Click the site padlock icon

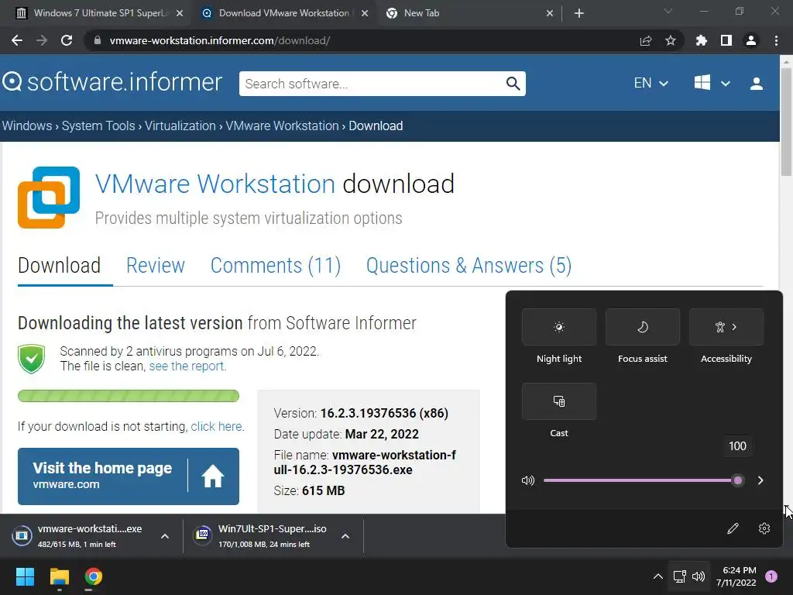[x=98, y=40]
